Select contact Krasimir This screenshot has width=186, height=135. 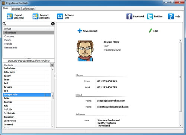27,117
